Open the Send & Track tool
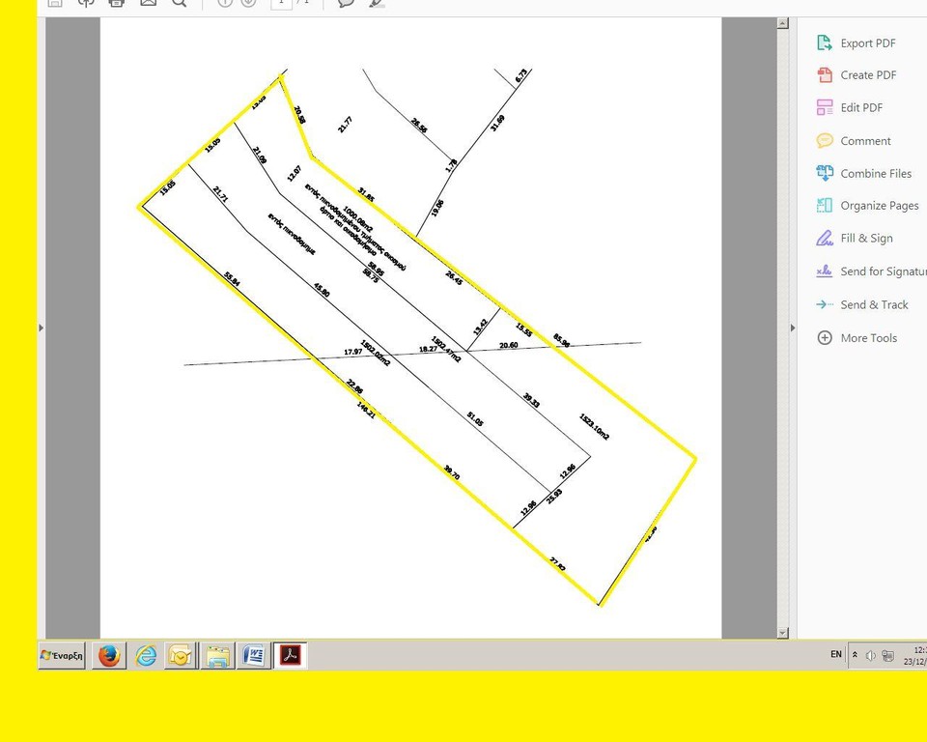The width and height of the screenshot is (927, 742). click(862, 304)
